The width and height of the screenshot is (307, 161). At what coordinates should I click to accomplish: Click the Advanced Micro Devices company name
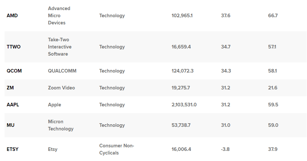(x=59, y=16)
